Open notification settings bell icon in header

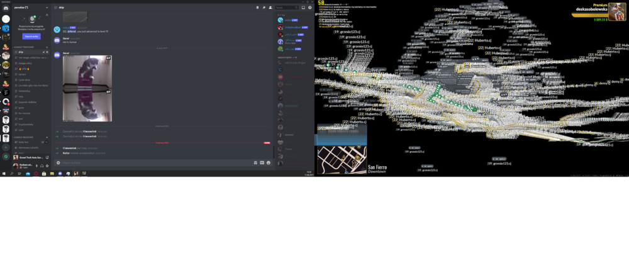pyautogui.click(x=257, y=7)
